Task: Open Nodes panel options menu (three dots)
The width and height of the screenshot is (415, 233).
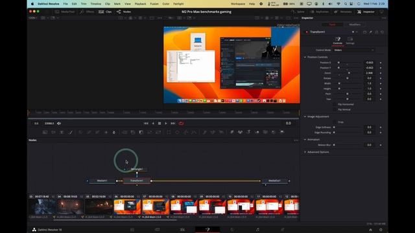Action: click(296, 140)
